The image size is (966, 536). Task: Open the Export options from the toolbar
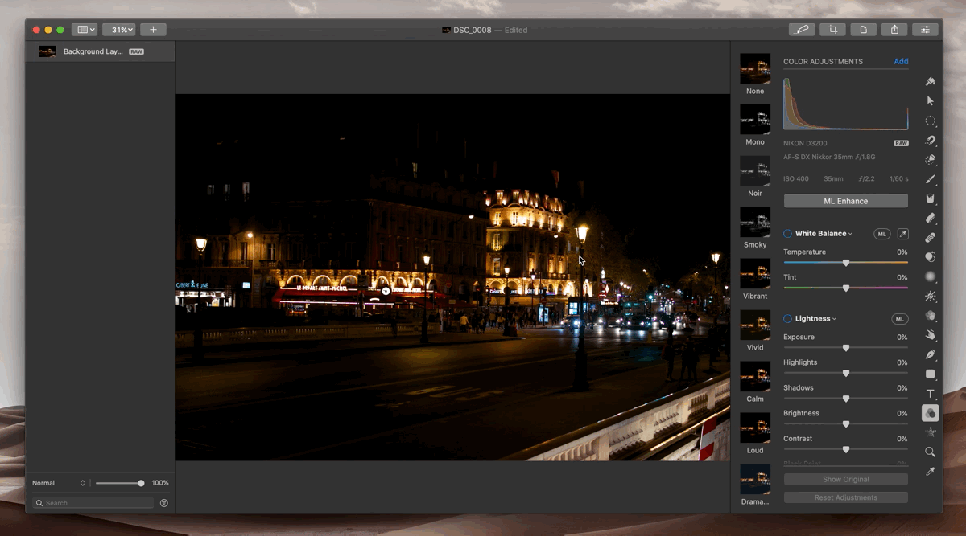click(x=894, y=29)
